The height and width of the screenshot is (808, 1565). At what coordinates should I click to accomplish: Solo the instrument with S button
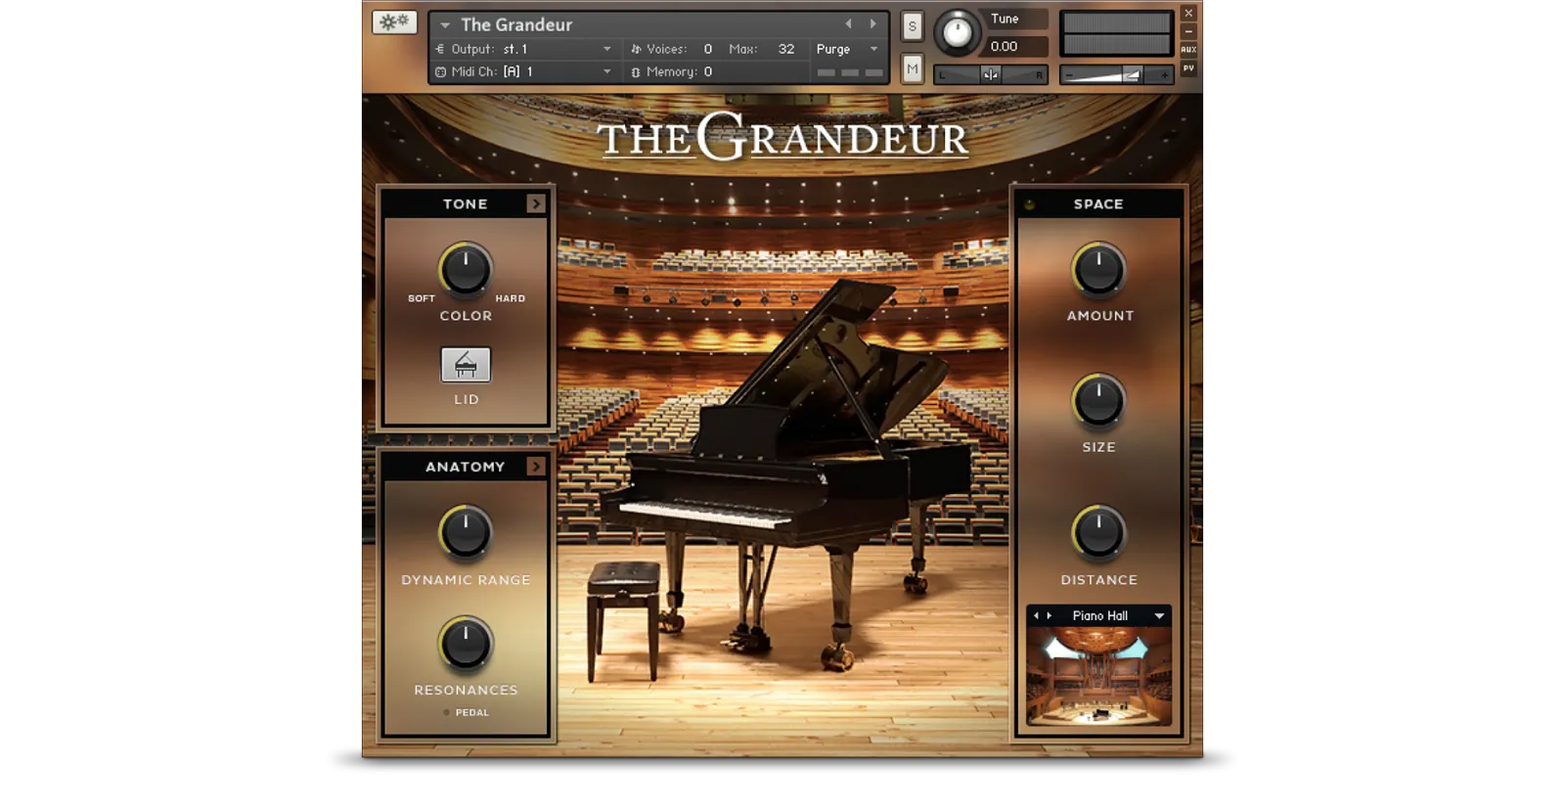click(x=912, y=26)
